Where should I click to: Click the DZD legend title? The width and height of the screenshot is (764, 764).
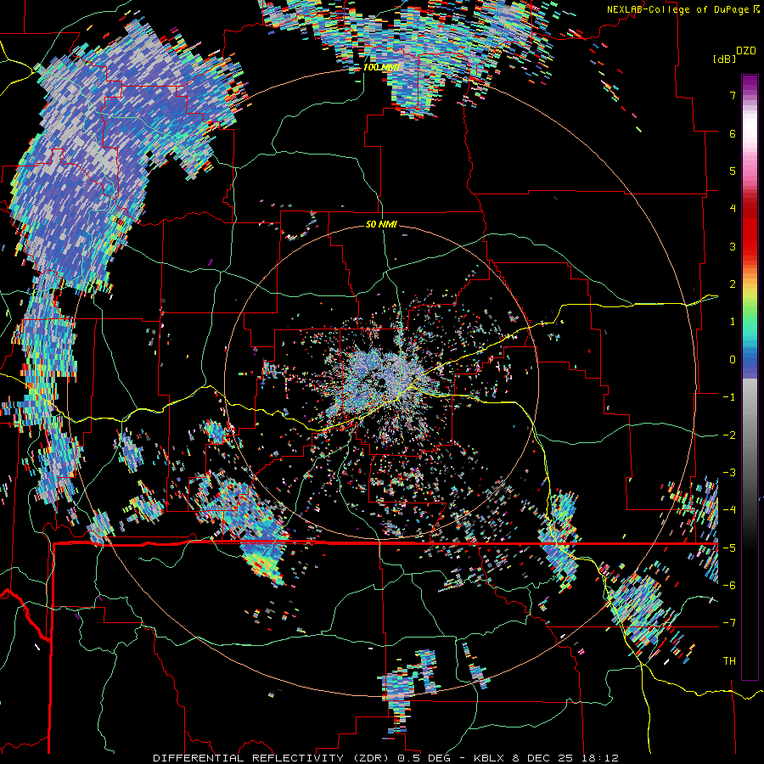[746, 51]
